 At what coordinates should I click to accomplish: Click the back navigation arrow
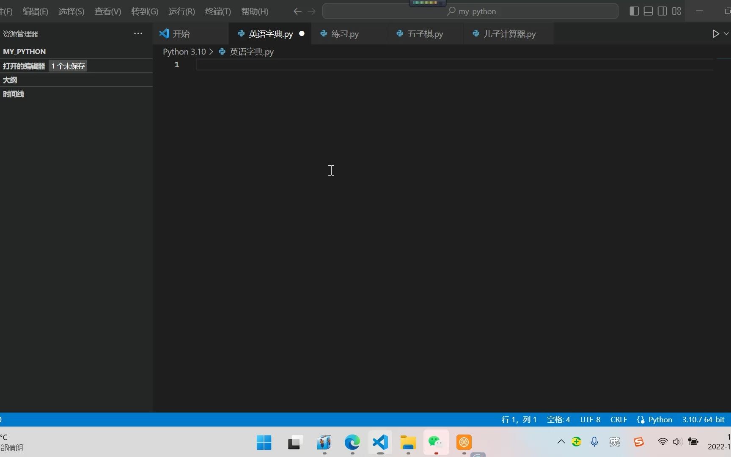tap(297, 11)
